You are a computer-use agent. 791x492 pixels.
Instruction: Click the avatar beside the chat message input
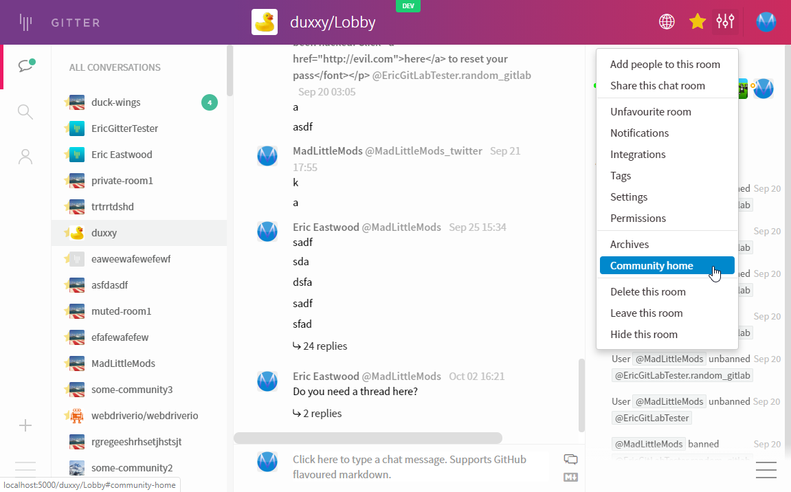(x=267, y=462)
